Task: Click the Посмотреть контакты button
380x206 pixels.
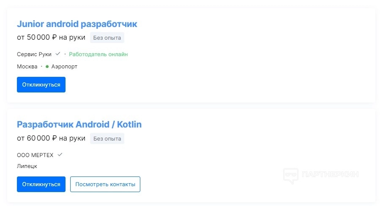Action: click(105, 184)
